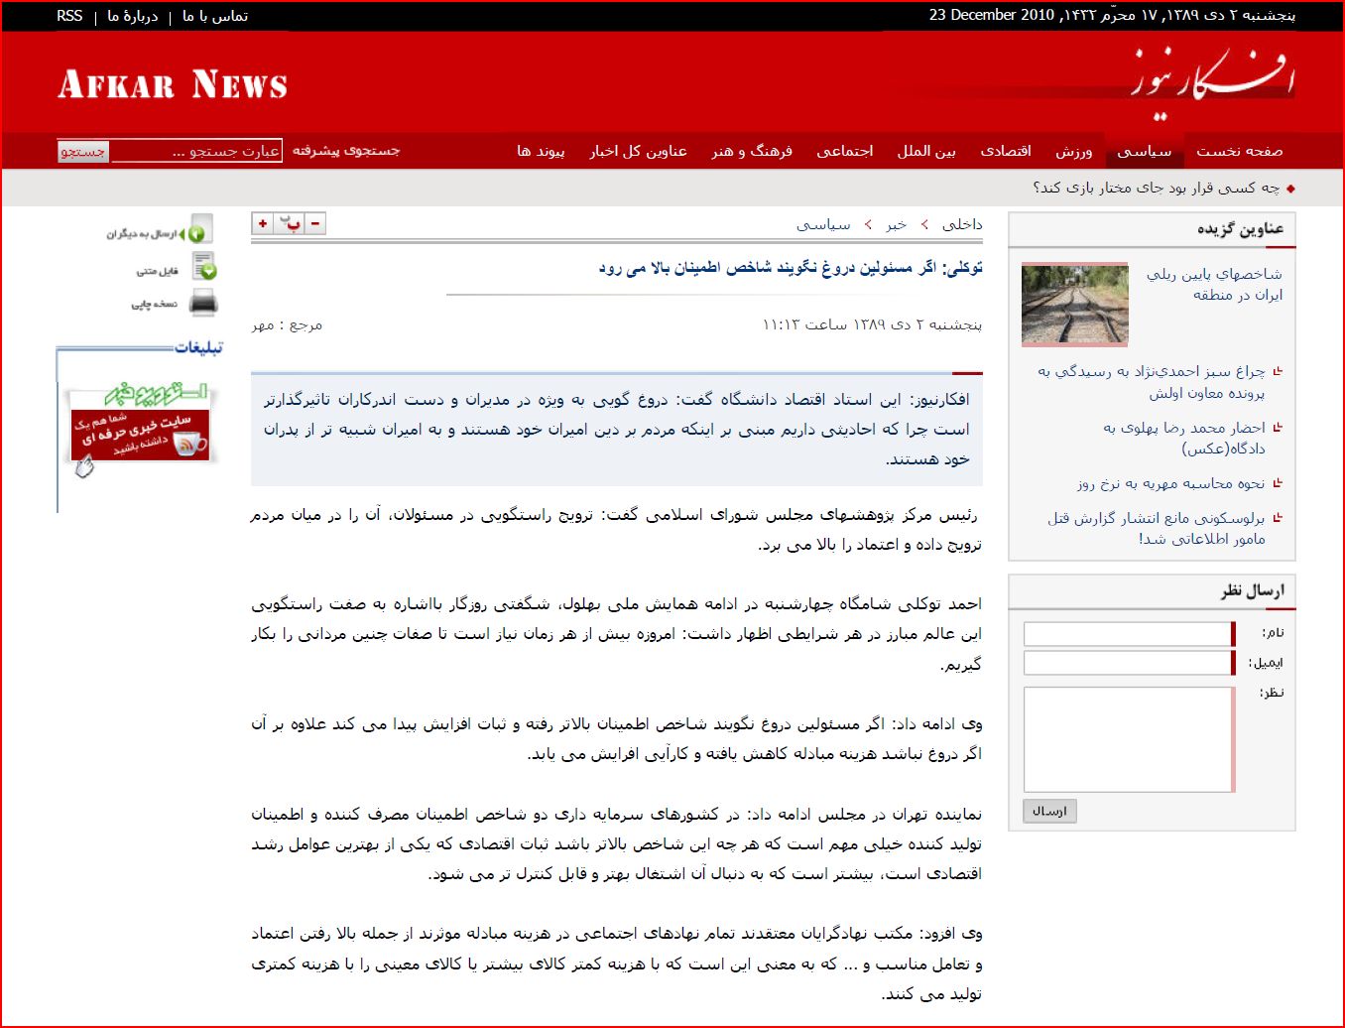
Task: Select the ورزش menu item
Action: click(x=1073, y=151)
